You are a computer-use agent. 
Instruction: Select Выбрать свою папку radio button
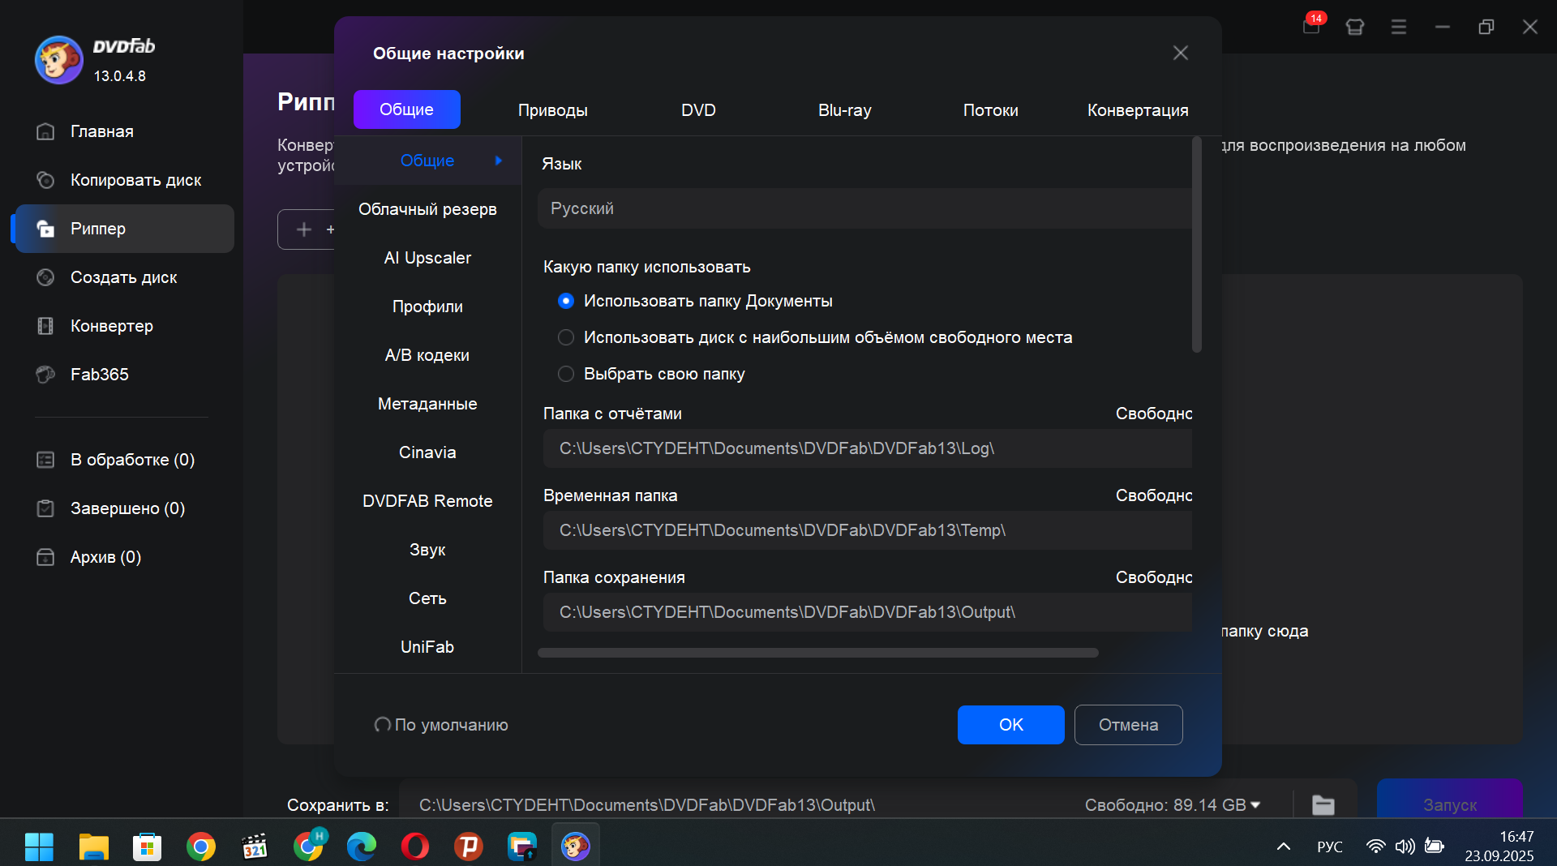click(x=566, y=374)
